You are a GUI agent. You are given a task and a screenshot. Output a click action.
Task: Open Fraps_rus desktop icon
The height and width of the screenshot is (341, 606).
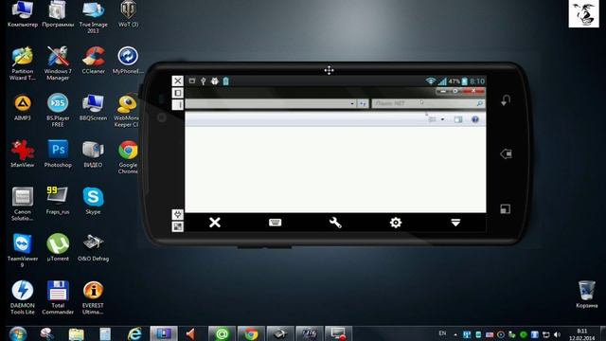pos(58,201)
